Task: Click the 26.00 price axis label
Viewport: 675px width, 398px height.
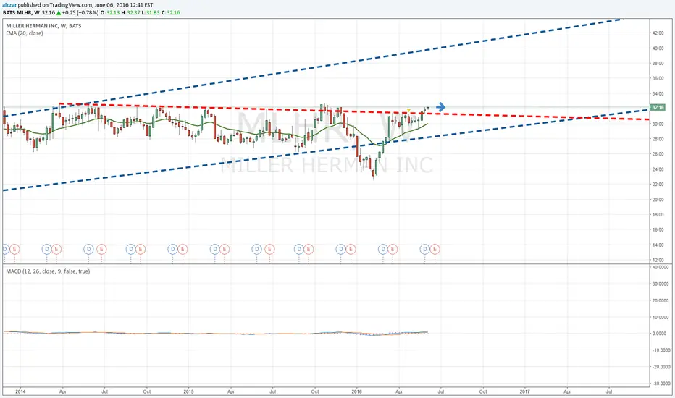Action: coord(658,154)
